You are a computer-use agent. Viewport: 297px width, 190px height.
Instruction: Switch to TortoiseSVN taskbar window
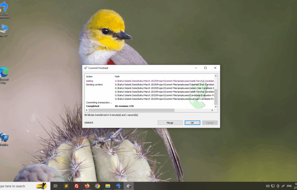pos(128,186)
